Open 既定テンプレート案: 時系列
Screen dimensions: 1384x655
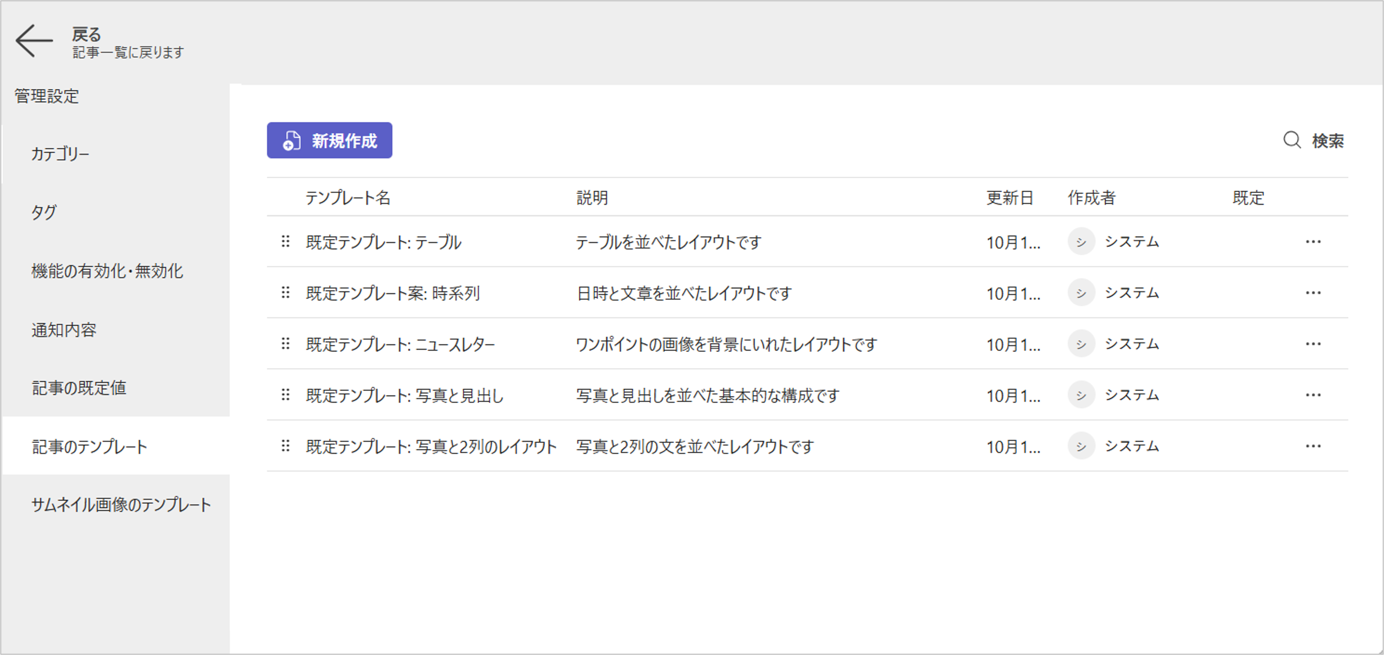coord(393,293)
